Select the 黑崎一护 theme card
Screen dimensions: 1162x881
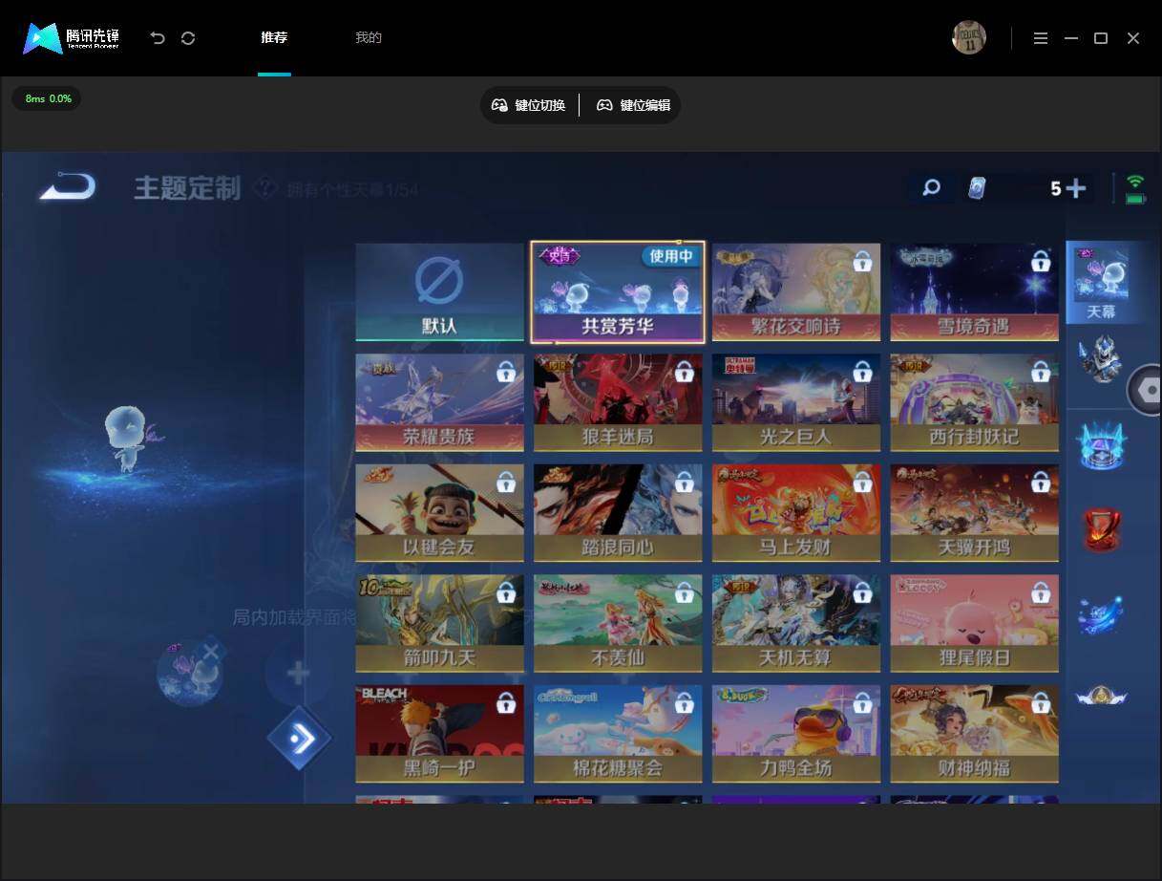(x=440, y=734)
